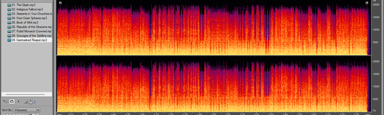Click 15000 on the top frequency scale
Image resolution: width=384 pixels, height=115 pixels.
click(x=376, y=17)
